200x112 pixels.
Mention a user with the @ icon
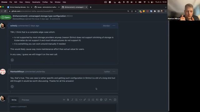click(x=101, y=100)
